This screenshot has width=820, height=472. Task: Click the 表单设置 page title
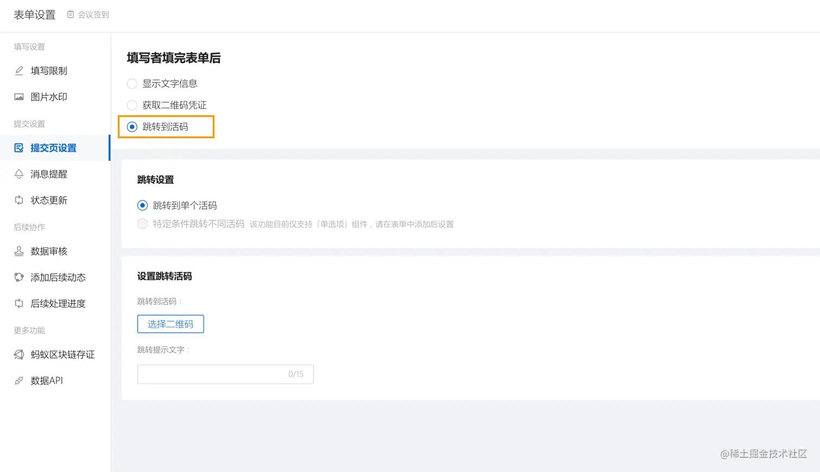(35, 15)
